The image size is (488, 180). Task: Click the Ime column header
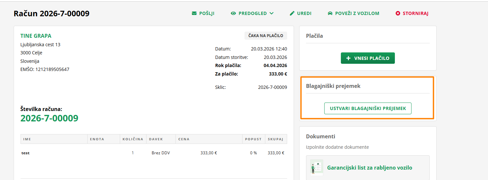[x=27, y=139]
